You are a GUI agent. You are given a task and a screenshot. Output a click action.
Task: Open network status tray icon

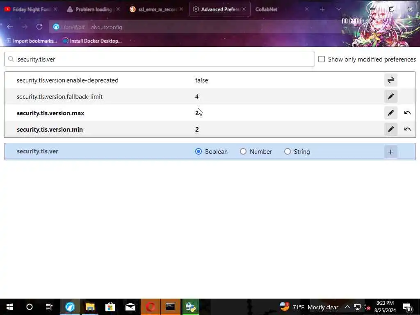[x=357, y=307]
